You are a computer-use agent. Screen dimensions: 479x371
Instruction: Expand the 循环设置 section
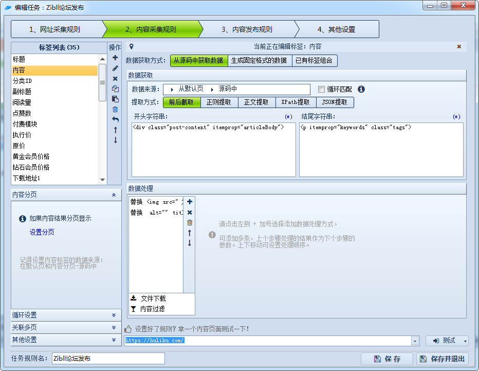pos(62,315)
